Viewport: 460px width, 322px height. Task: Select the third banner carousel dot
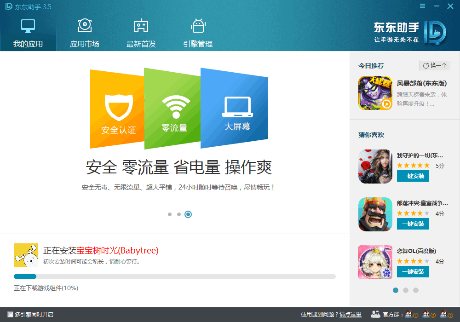[188, 214]
